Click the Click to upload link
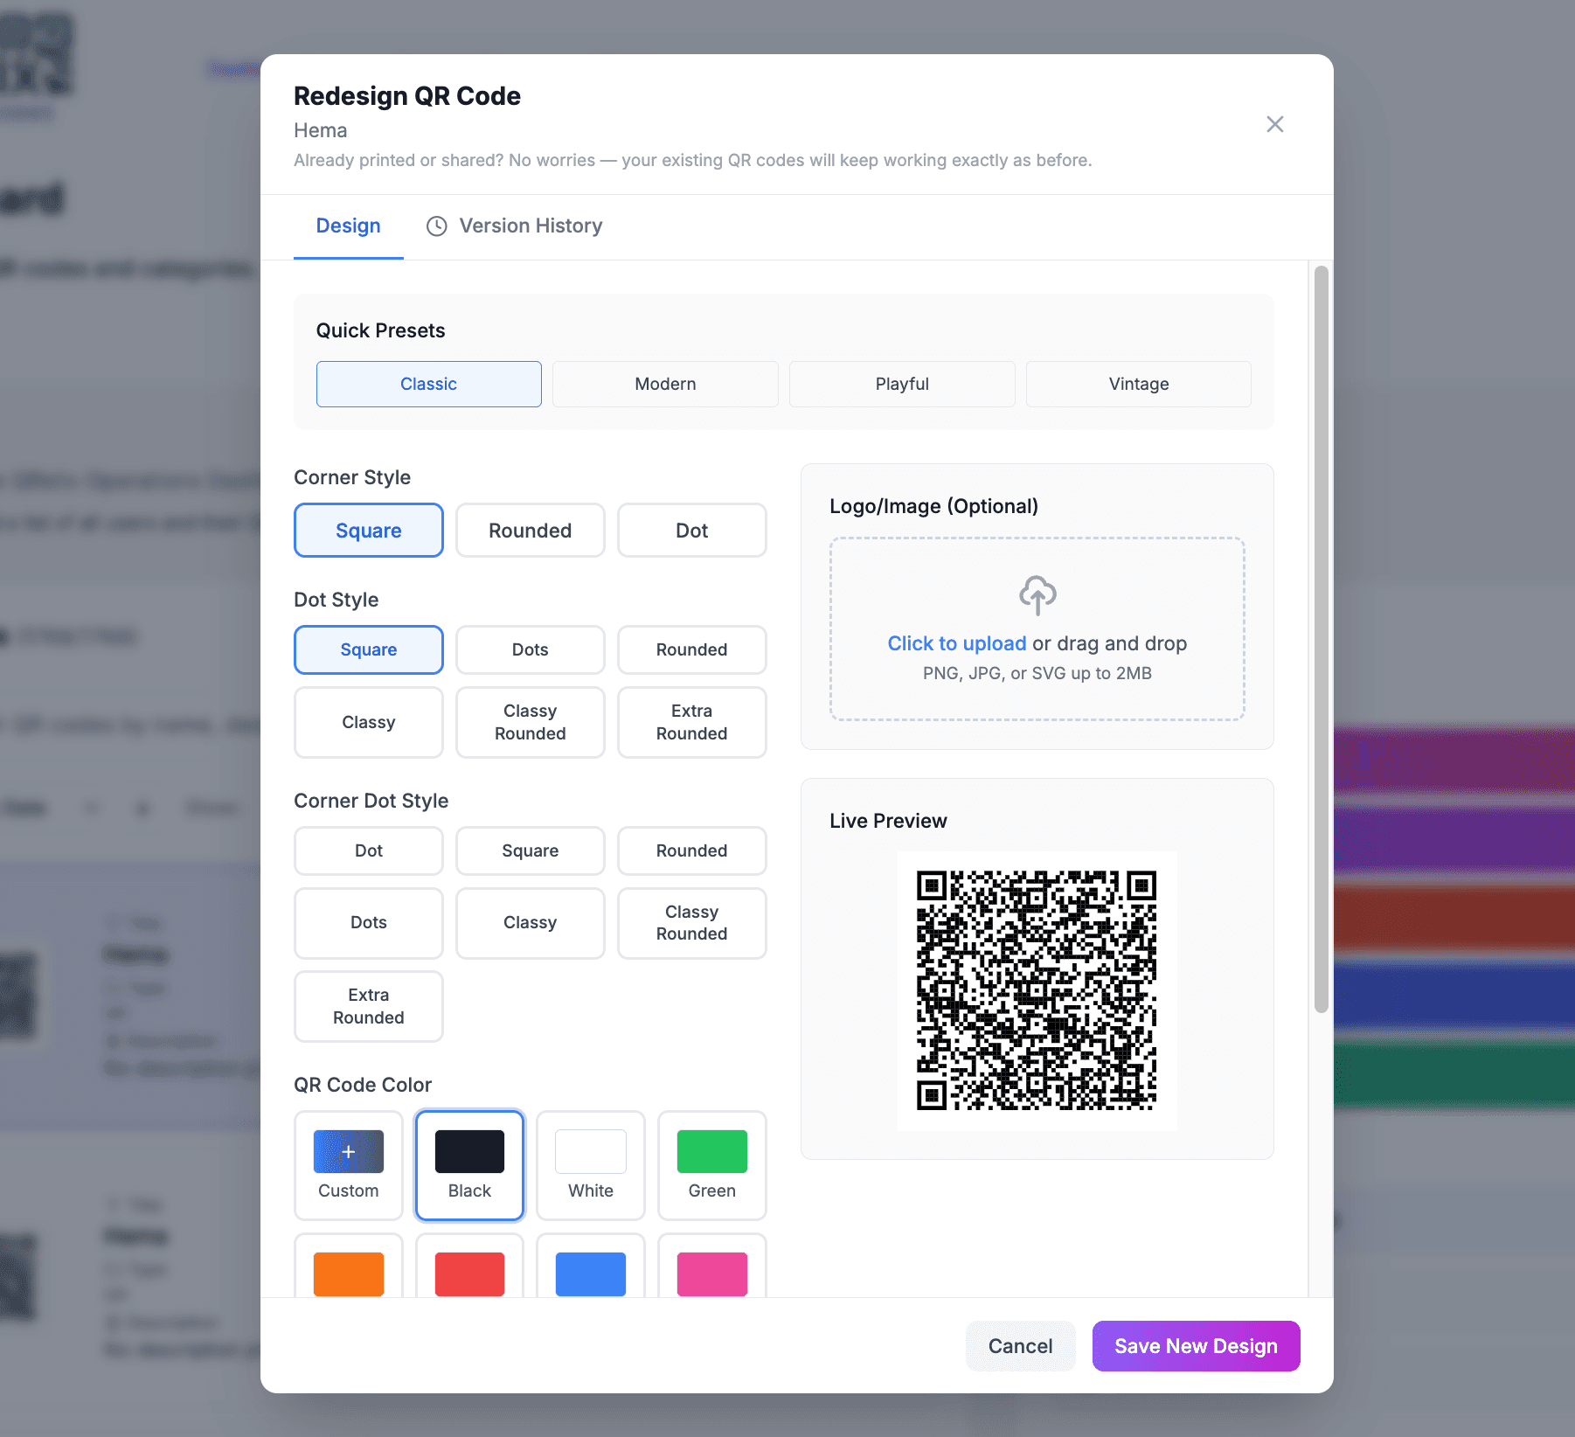 tap(957, 643)
